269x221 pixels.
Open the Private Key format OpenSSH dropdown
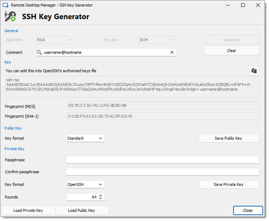point(85,185)
